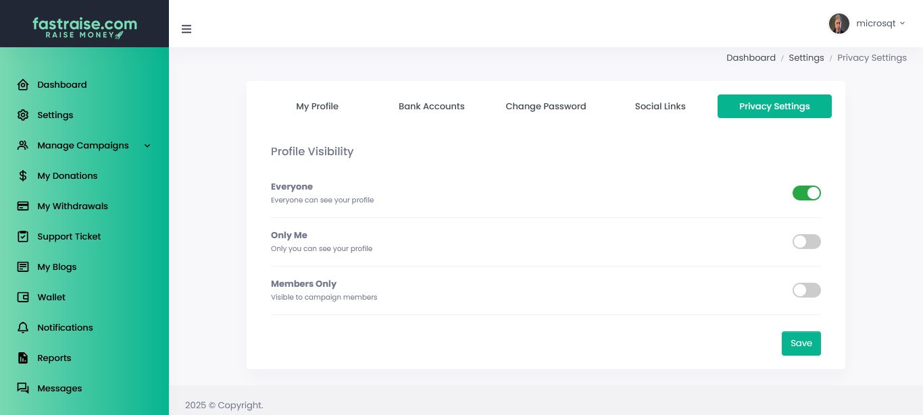
Task: Collapse sidebar with the hamburger menu
Action: [x=186, y=29]
